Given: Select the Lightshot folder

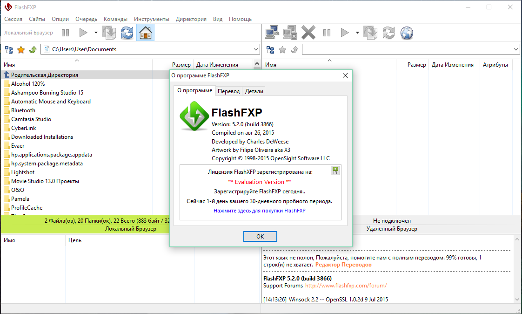Looking at the screenshot, I should [23, 172].
